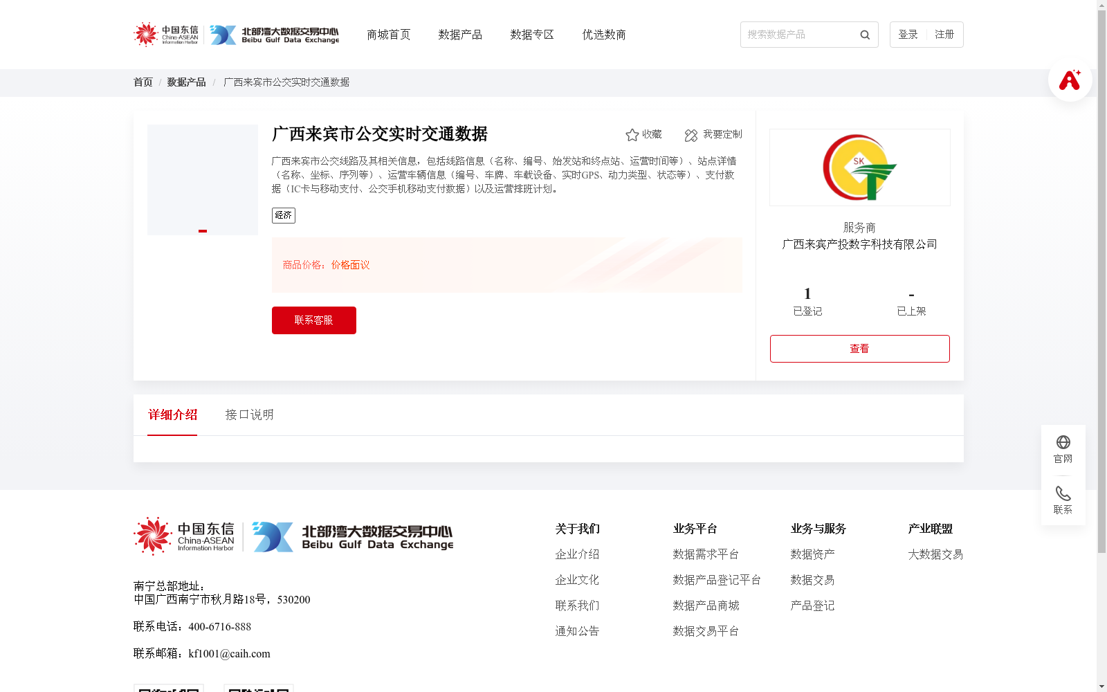Screen dimensions: 1107x692
Task: Open 数据专区 navigation menu
Action: tap(531, 35)
